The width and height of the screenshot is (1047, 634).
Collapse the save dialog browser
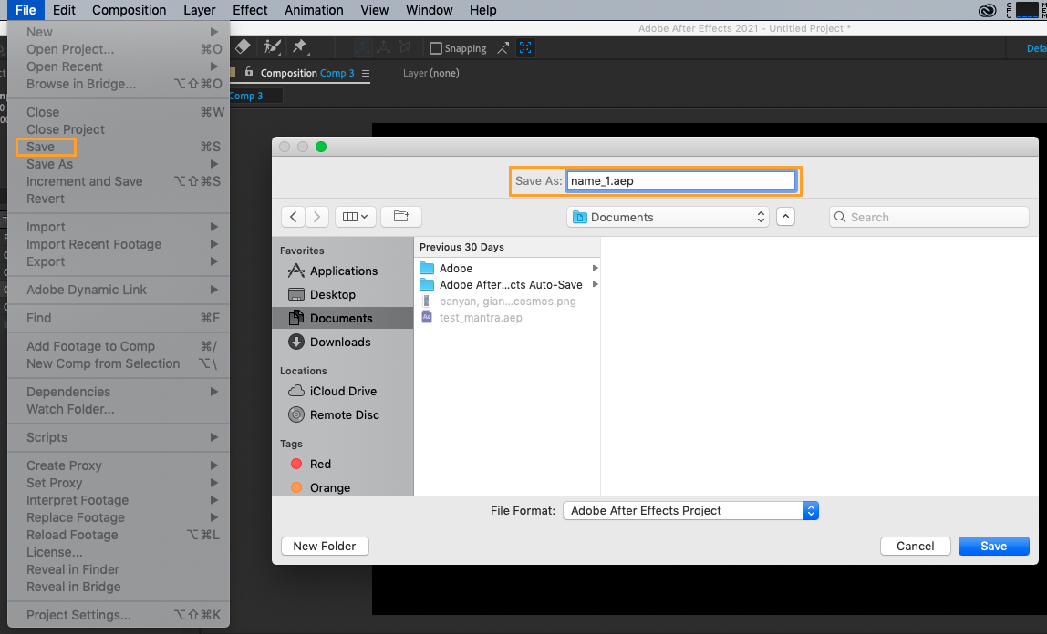coord(786,217)
